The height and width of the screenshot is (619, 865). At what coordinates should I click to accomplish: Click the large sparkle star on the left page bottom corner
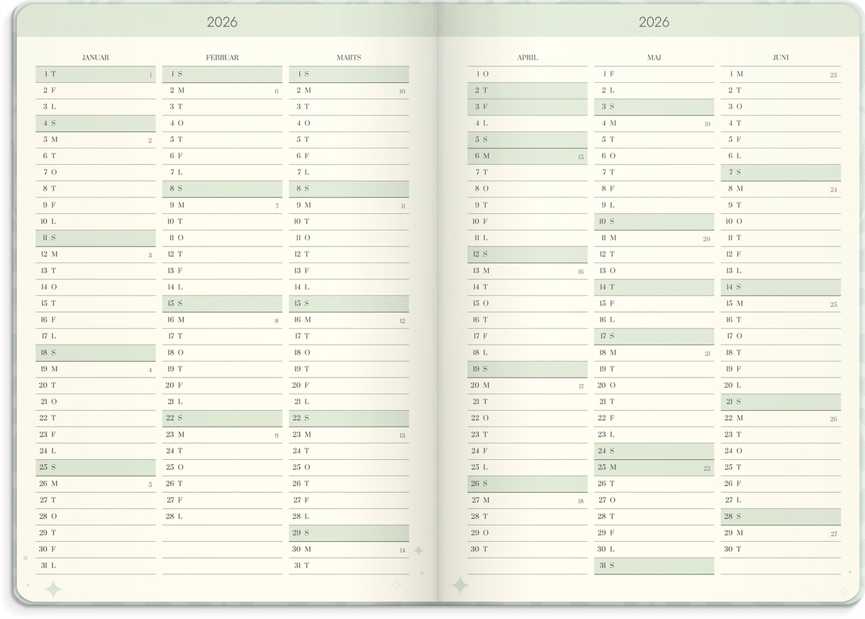53,589
